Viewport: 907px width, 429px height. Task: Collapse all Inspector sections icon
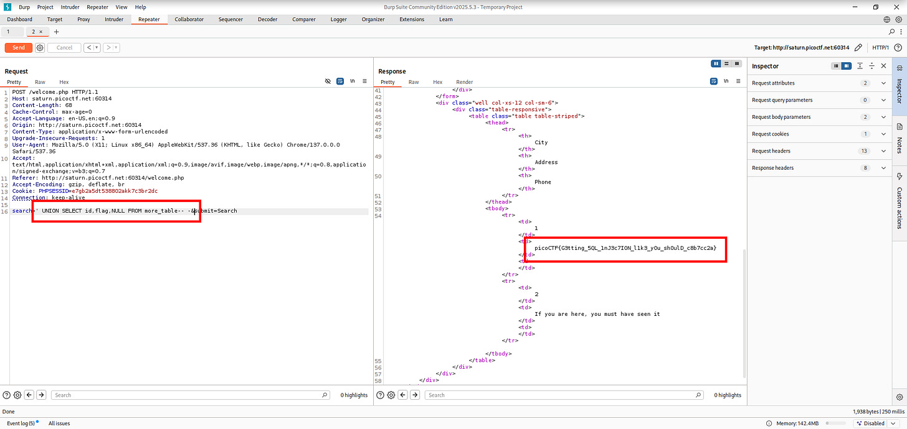tap(872, 66)
